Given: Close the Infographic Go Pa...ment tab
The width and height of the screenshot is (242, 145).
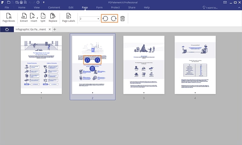Looking at the screenshot, I should 50,29.
